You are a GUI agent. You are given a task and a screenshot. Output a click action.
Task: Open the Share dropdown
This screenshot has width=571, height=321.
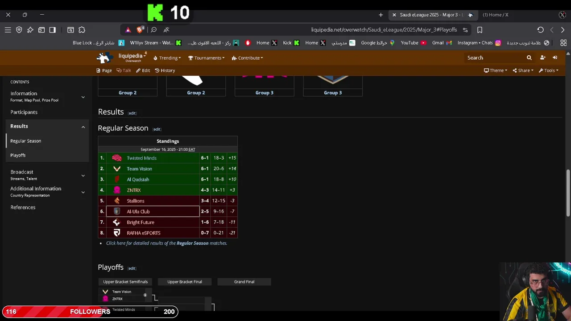523,70
